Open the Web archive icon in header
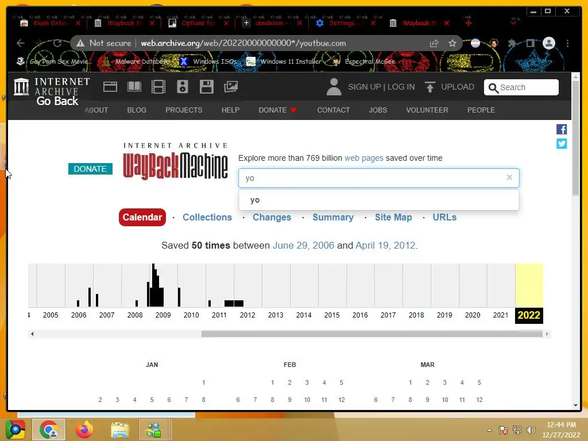The width and height of the screenshot is (588, 441). [110, 87]
